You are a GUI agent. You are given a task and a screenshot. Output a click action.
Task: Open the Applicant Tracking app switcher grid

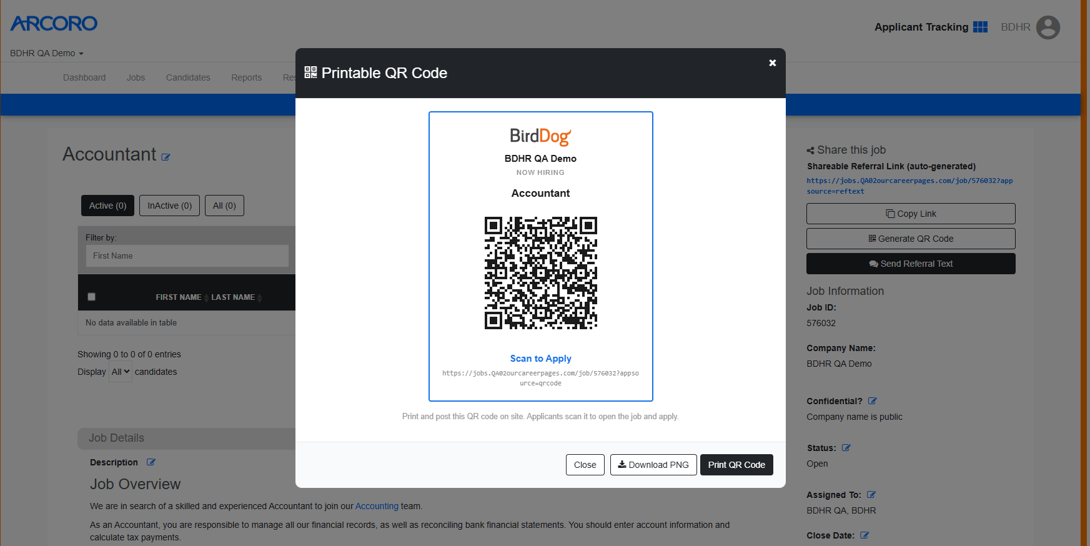[981, 27]
